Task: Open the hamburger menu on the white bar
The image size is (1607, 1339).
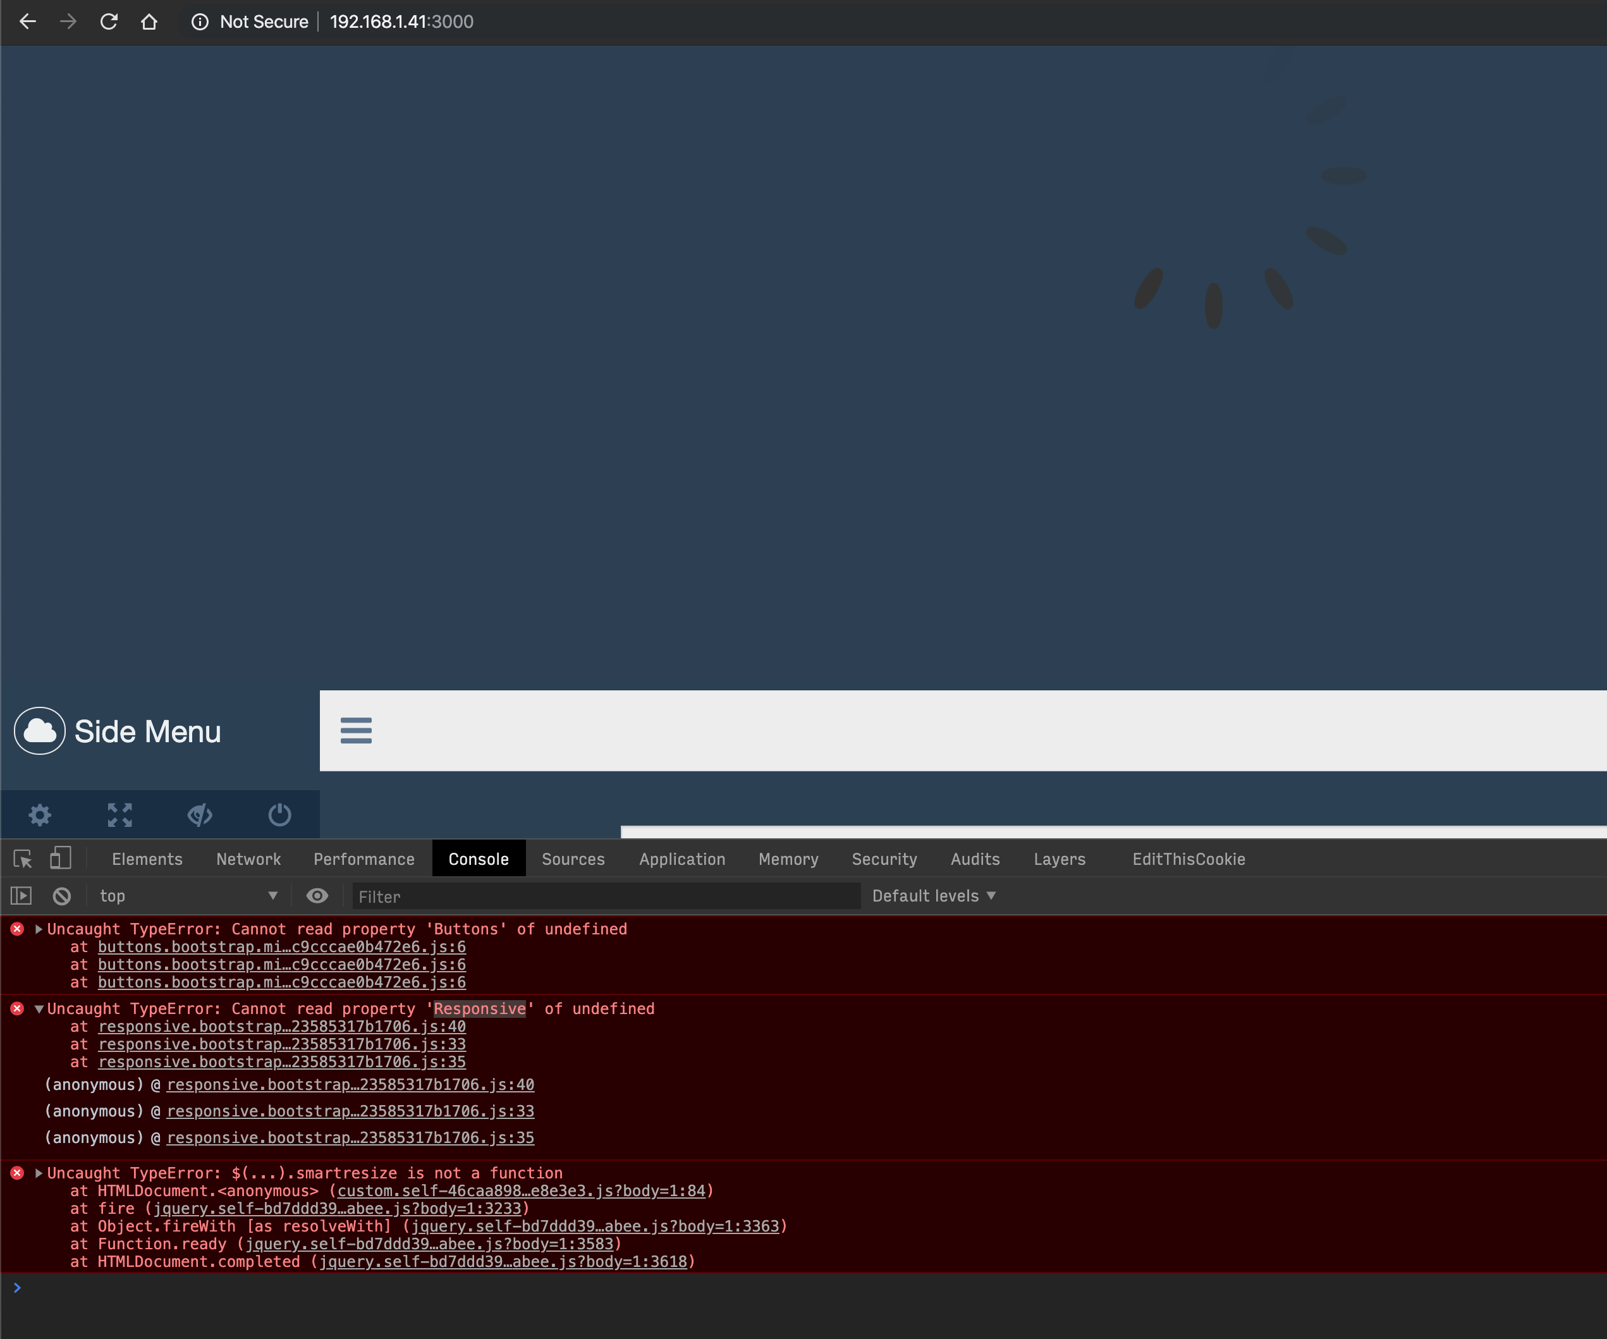Action: 357,731
